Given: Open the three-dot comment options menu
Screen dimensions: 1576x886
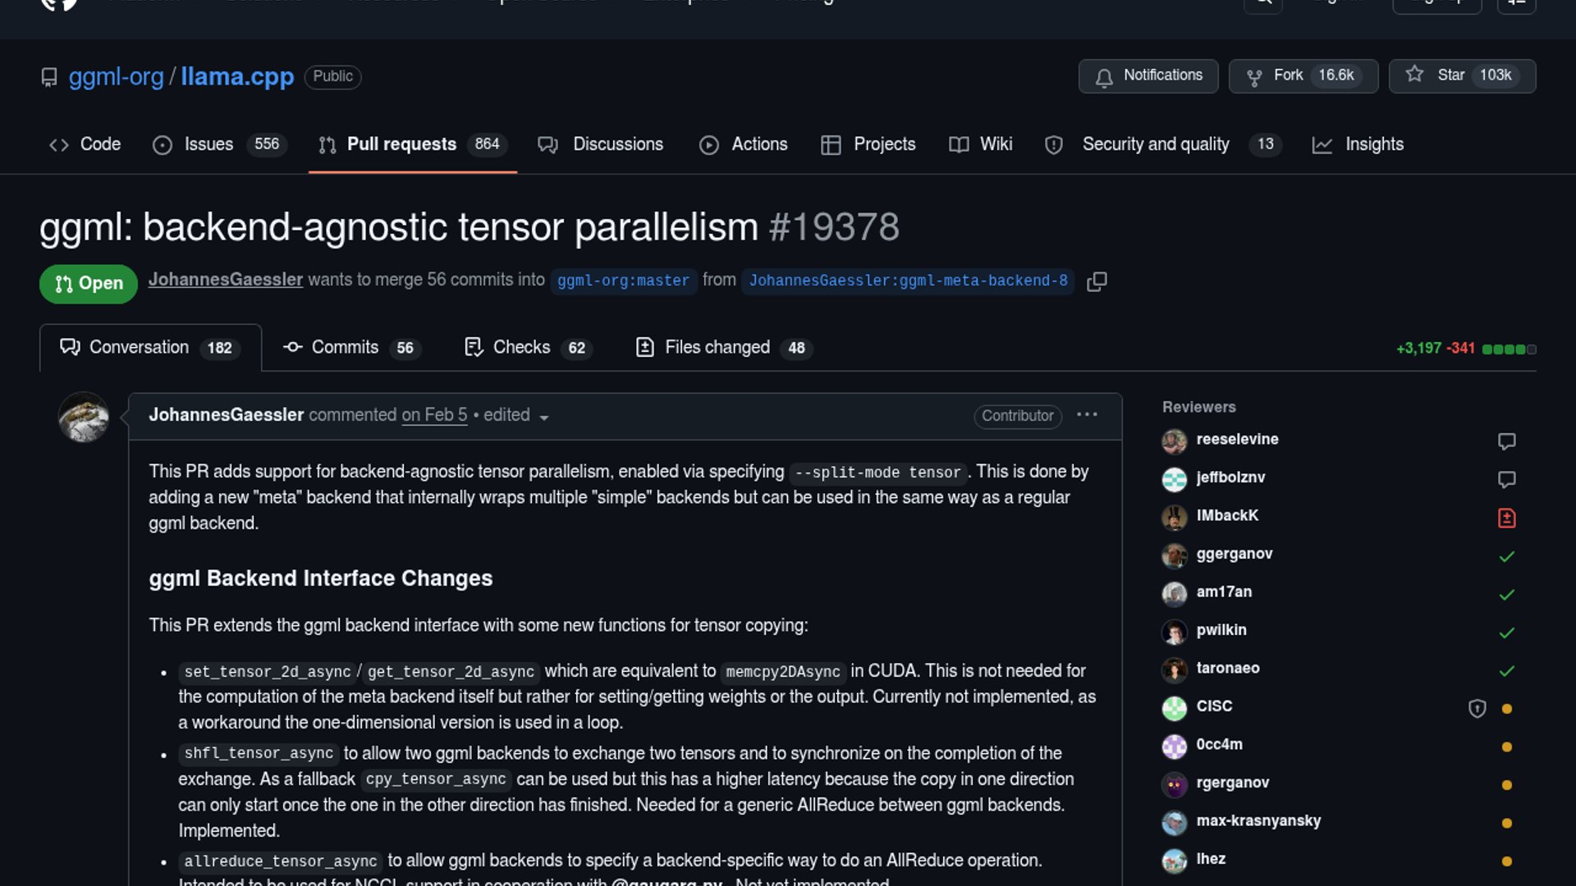Looking at the screenshot, I should [x=1087, y=415].
